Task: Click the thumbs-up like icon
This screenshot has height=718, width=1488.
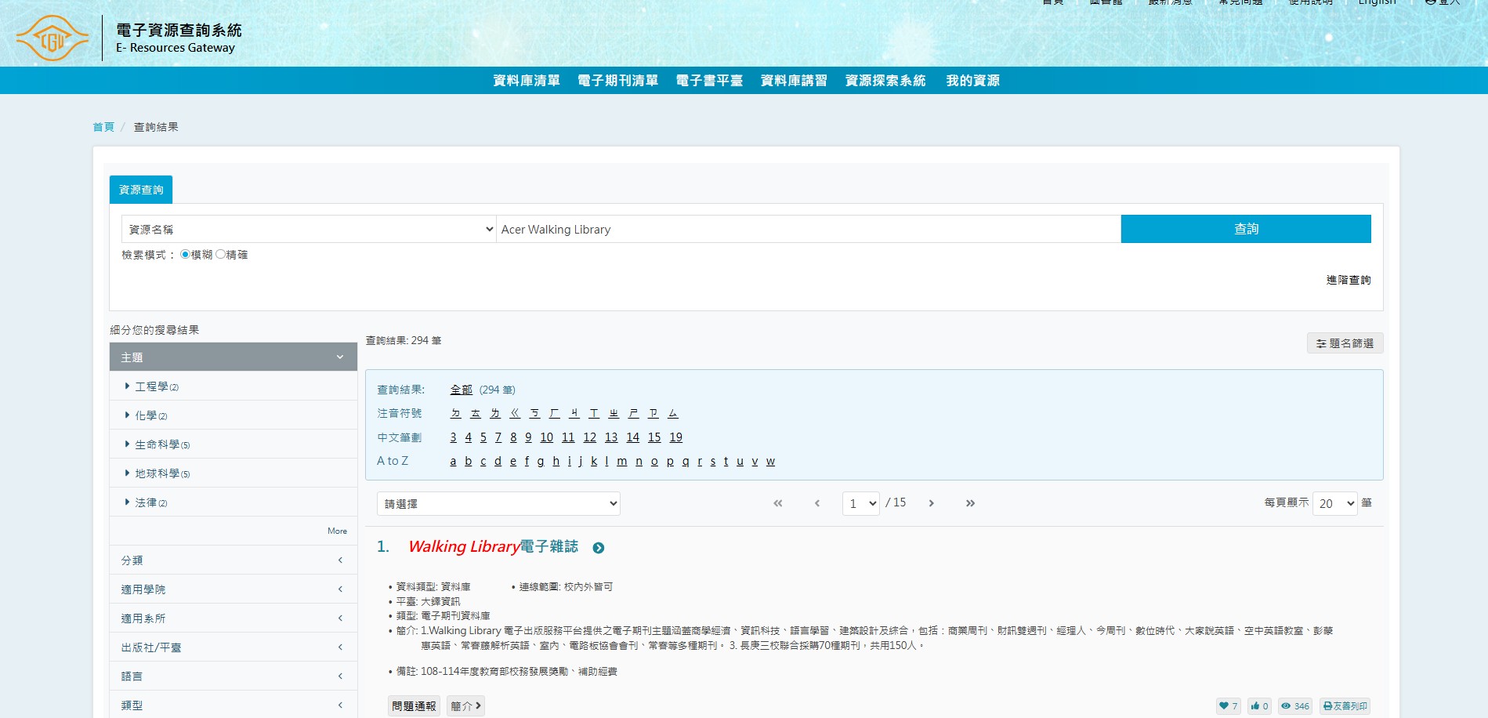Action: coord(1254,706)
